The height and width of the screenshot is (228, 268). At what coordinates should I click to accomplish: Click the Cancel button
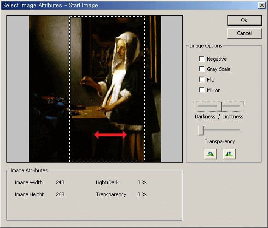(x=245, y=33)
